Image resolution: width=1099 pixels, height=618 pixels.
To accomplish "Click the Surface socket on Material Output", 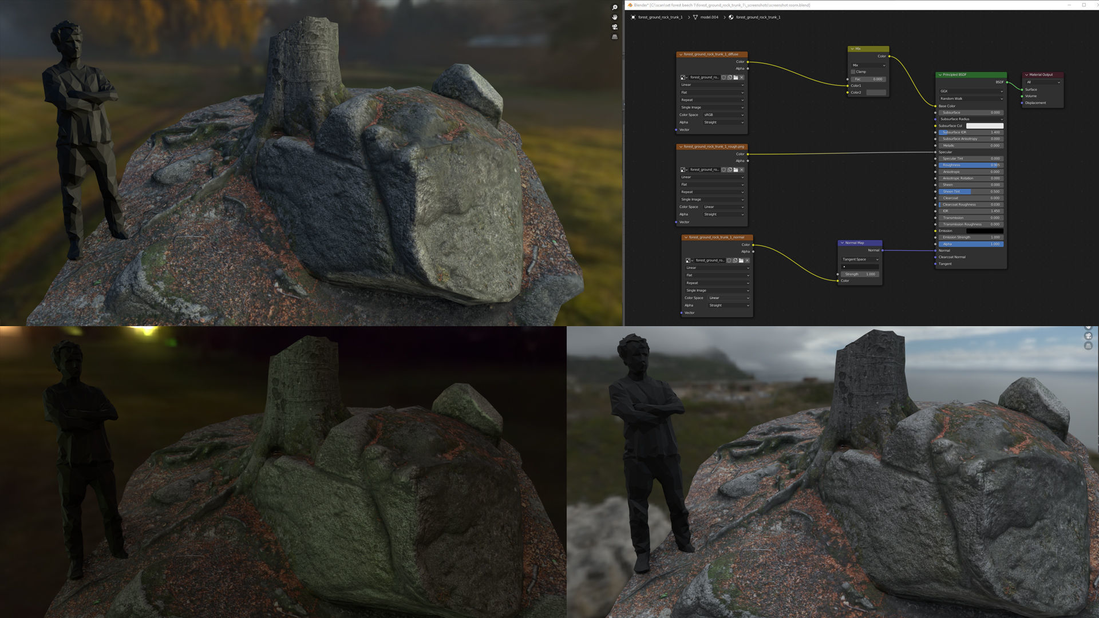I will [x=1022, y=89].
